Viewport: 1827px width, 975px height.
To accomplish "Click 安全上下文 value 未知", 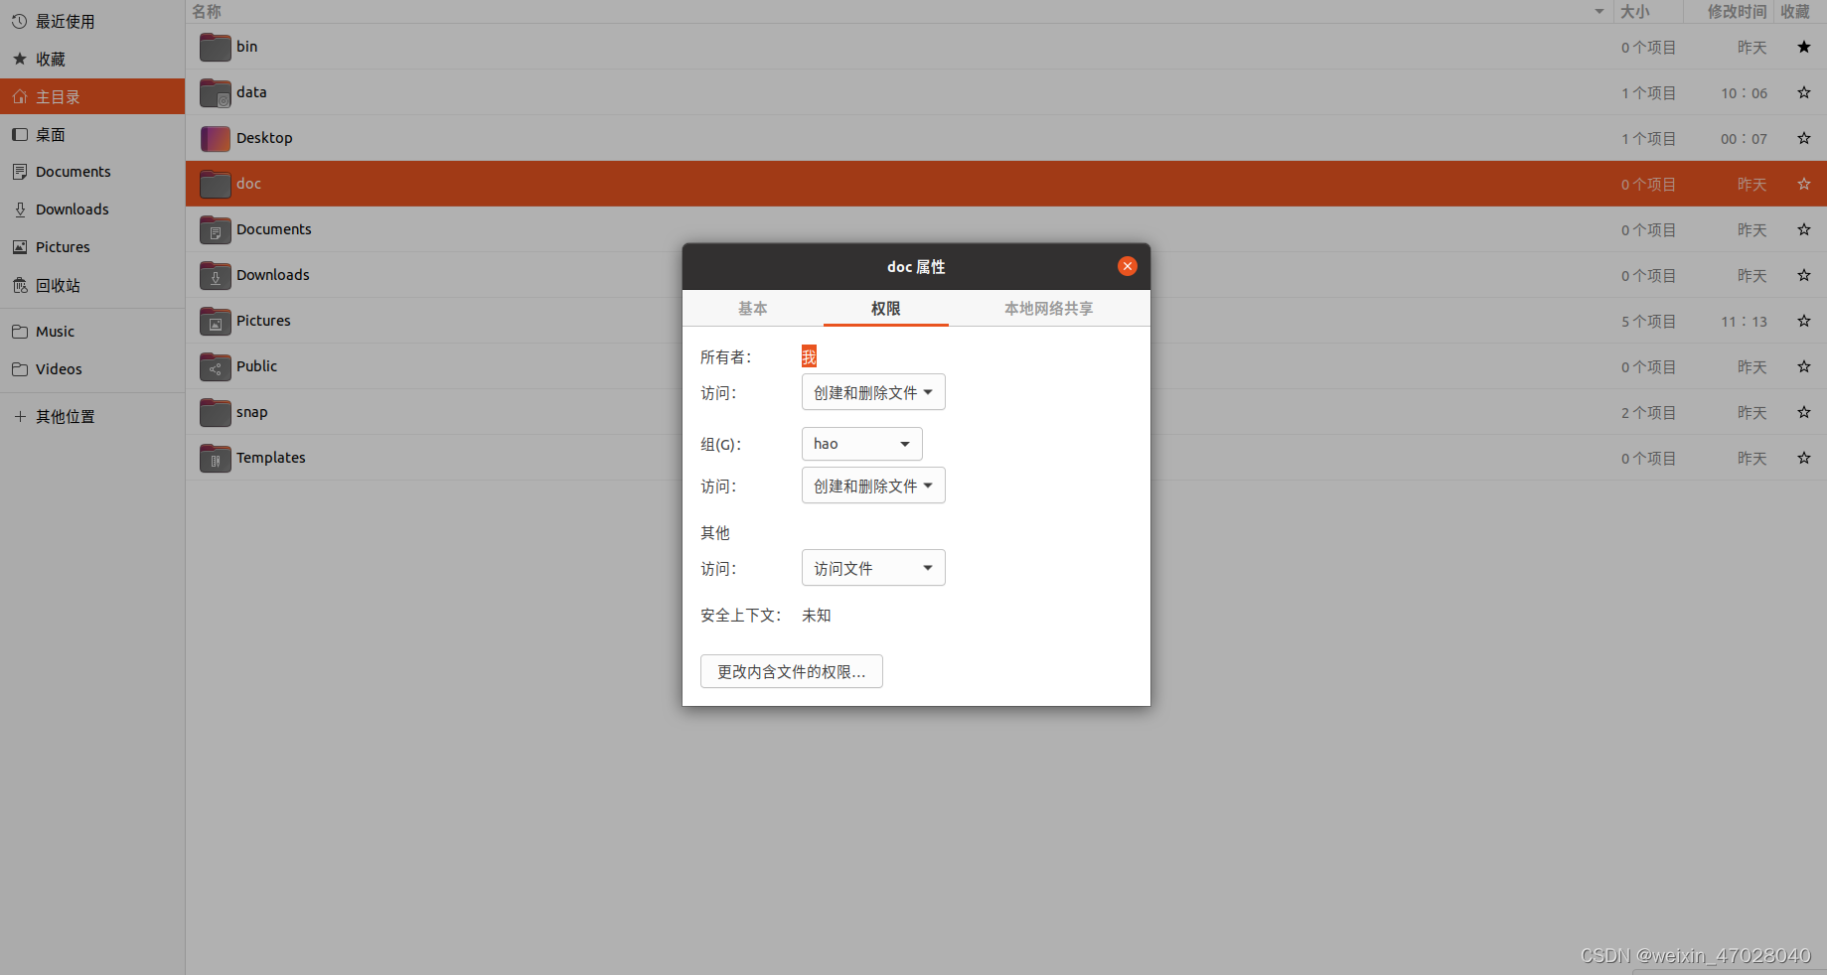I will pos(817,616).
